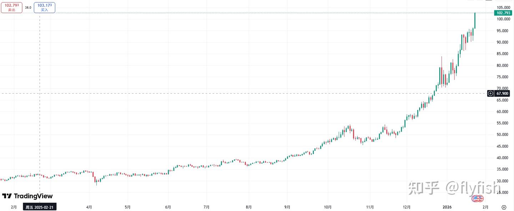Click the 12月 marker on time axis
The image size is (514, 211).
pyautogui.click(x=407, y=207)
